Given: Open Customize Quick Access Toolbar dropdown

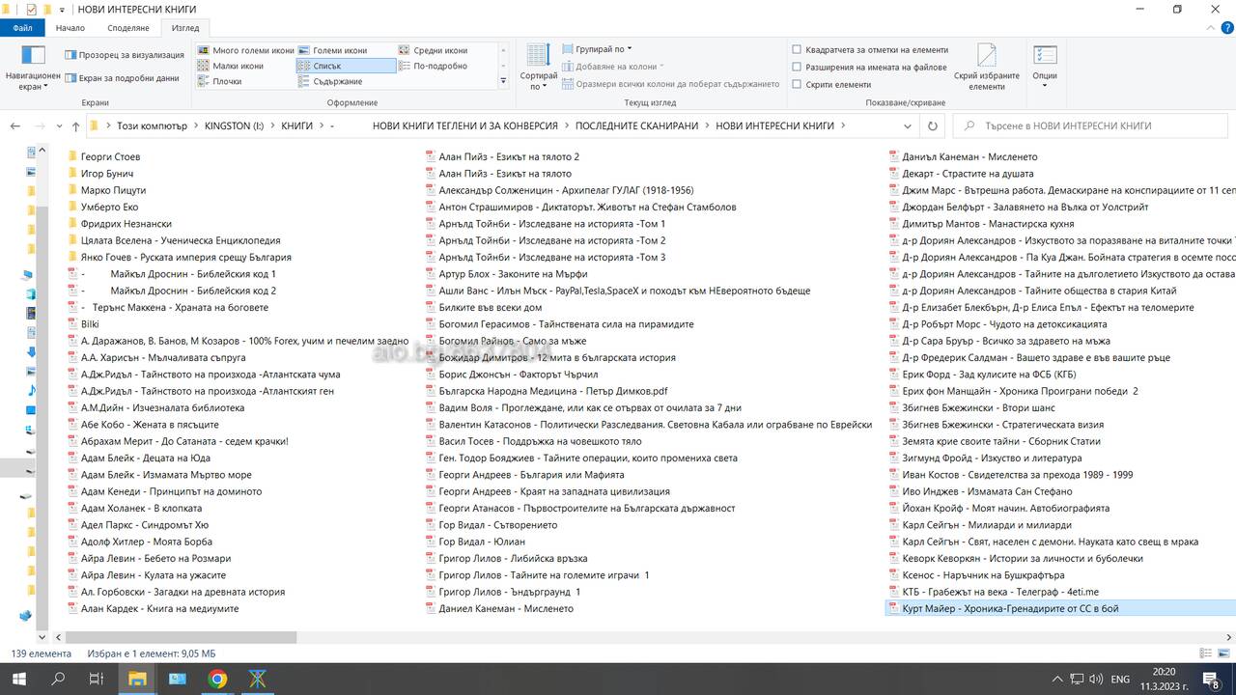Looking at the screenshot, I should click(63, 9).
